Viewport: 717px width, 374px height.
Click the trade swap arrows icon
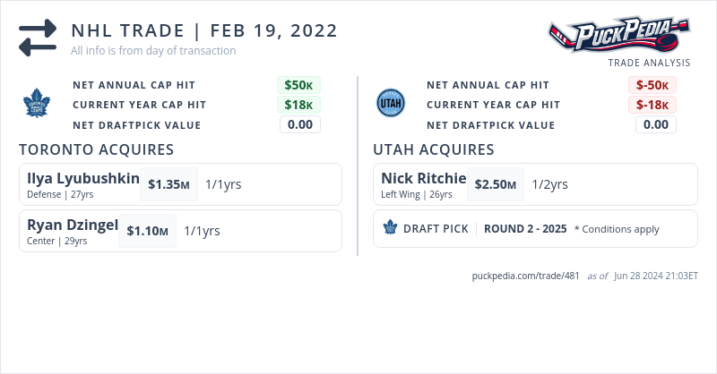pos(38,38)
